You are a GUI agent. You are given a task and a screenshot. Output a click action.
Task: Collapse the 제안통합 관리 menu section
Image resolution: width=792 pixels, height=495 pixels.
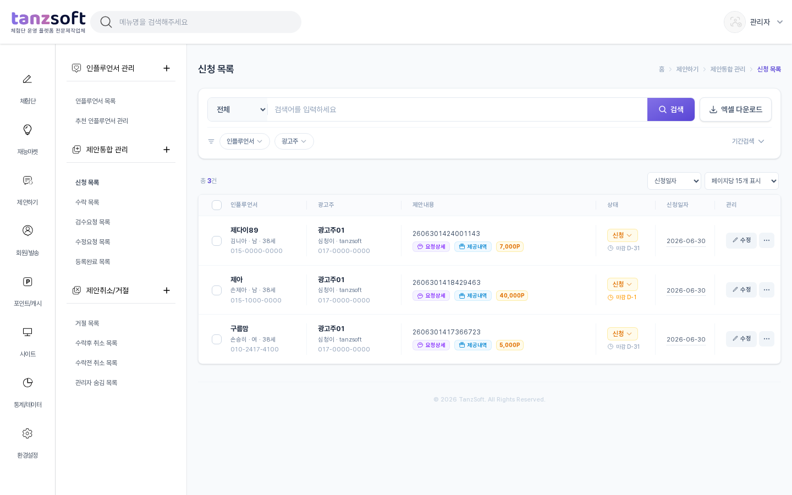click(x=167, y=150)
